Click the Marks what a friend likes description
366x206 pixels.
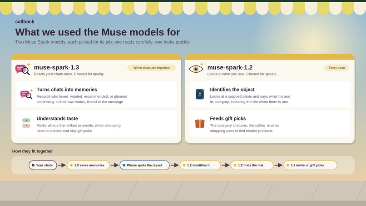tap(79, 128)
